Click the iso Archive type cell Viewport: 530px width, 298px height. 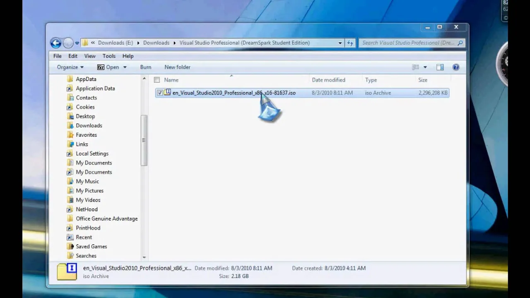point(378,93)
